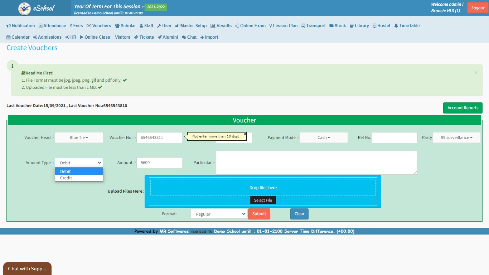Click the Results bar chart icon
The height and width of the screenshot is (275, 489).
tap(213, 26)
